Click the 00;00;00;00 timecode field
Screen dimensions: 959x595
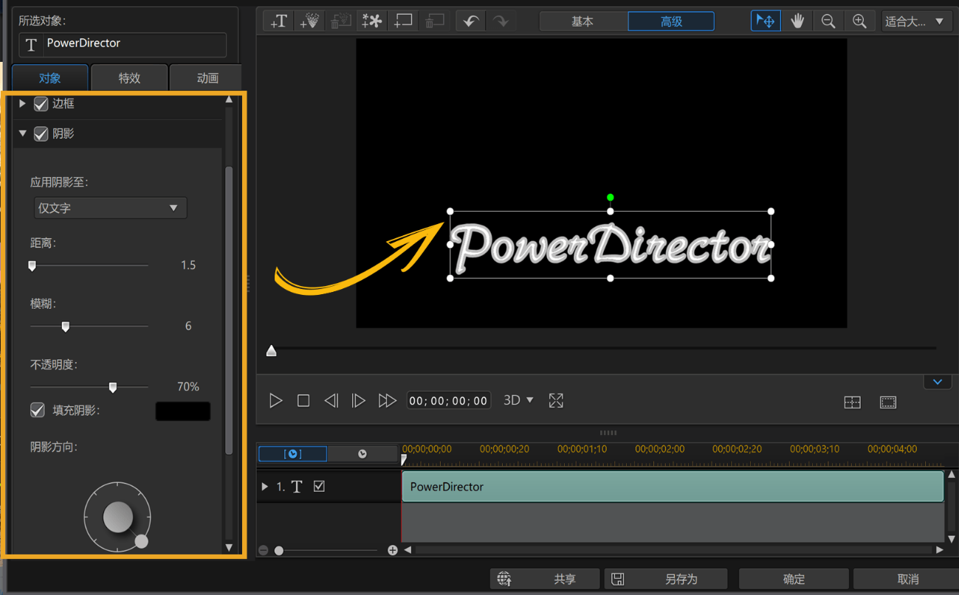[449, 400]
